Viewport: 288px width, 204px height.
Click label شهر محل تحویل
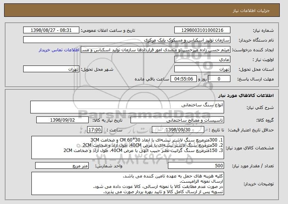pos(97,69)
